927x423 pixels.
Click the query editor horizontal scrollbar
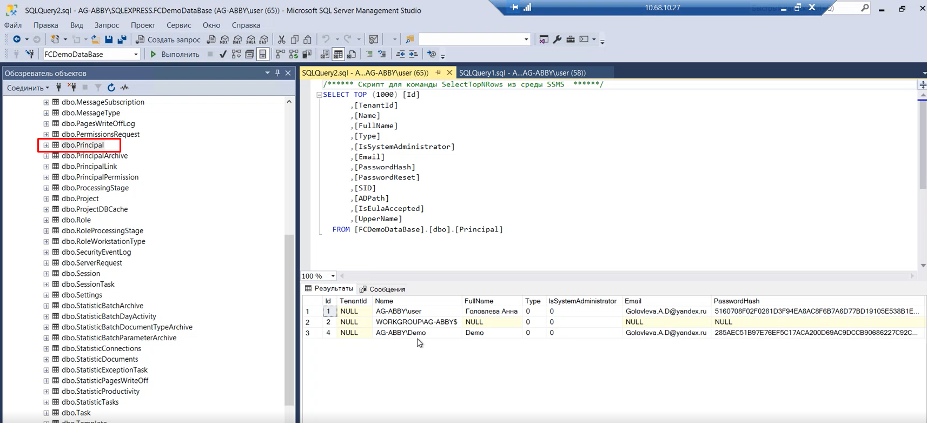coord(627,276)
